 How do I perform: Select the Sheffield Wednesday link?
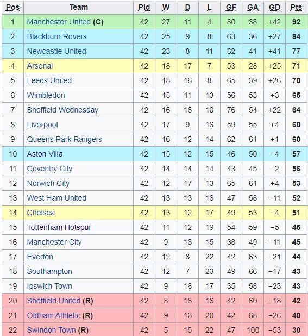(62, 110)
